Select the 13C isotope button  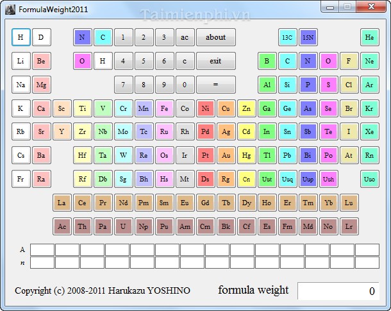[287, 37]
